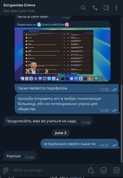Click read checkmarks on the 14:21 message
Screen dimensions: 123x178
pos(114,145)
